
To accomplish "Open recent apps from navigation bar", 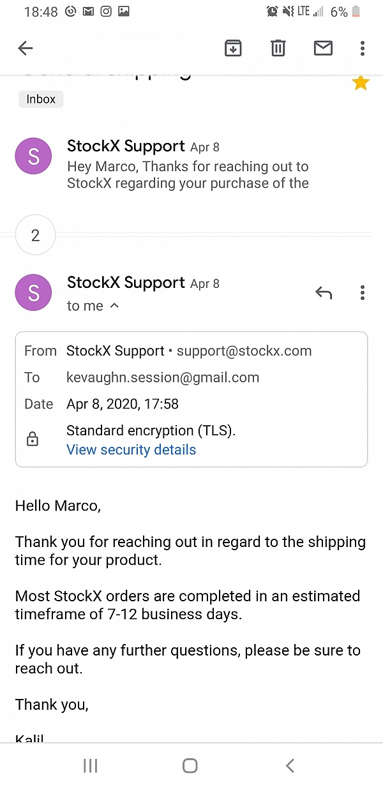I will pos(90,765).
